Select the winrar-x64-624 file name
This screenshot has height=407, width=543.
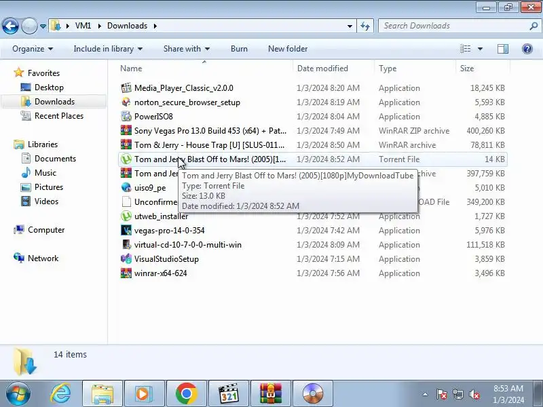(x=161, y=273)
